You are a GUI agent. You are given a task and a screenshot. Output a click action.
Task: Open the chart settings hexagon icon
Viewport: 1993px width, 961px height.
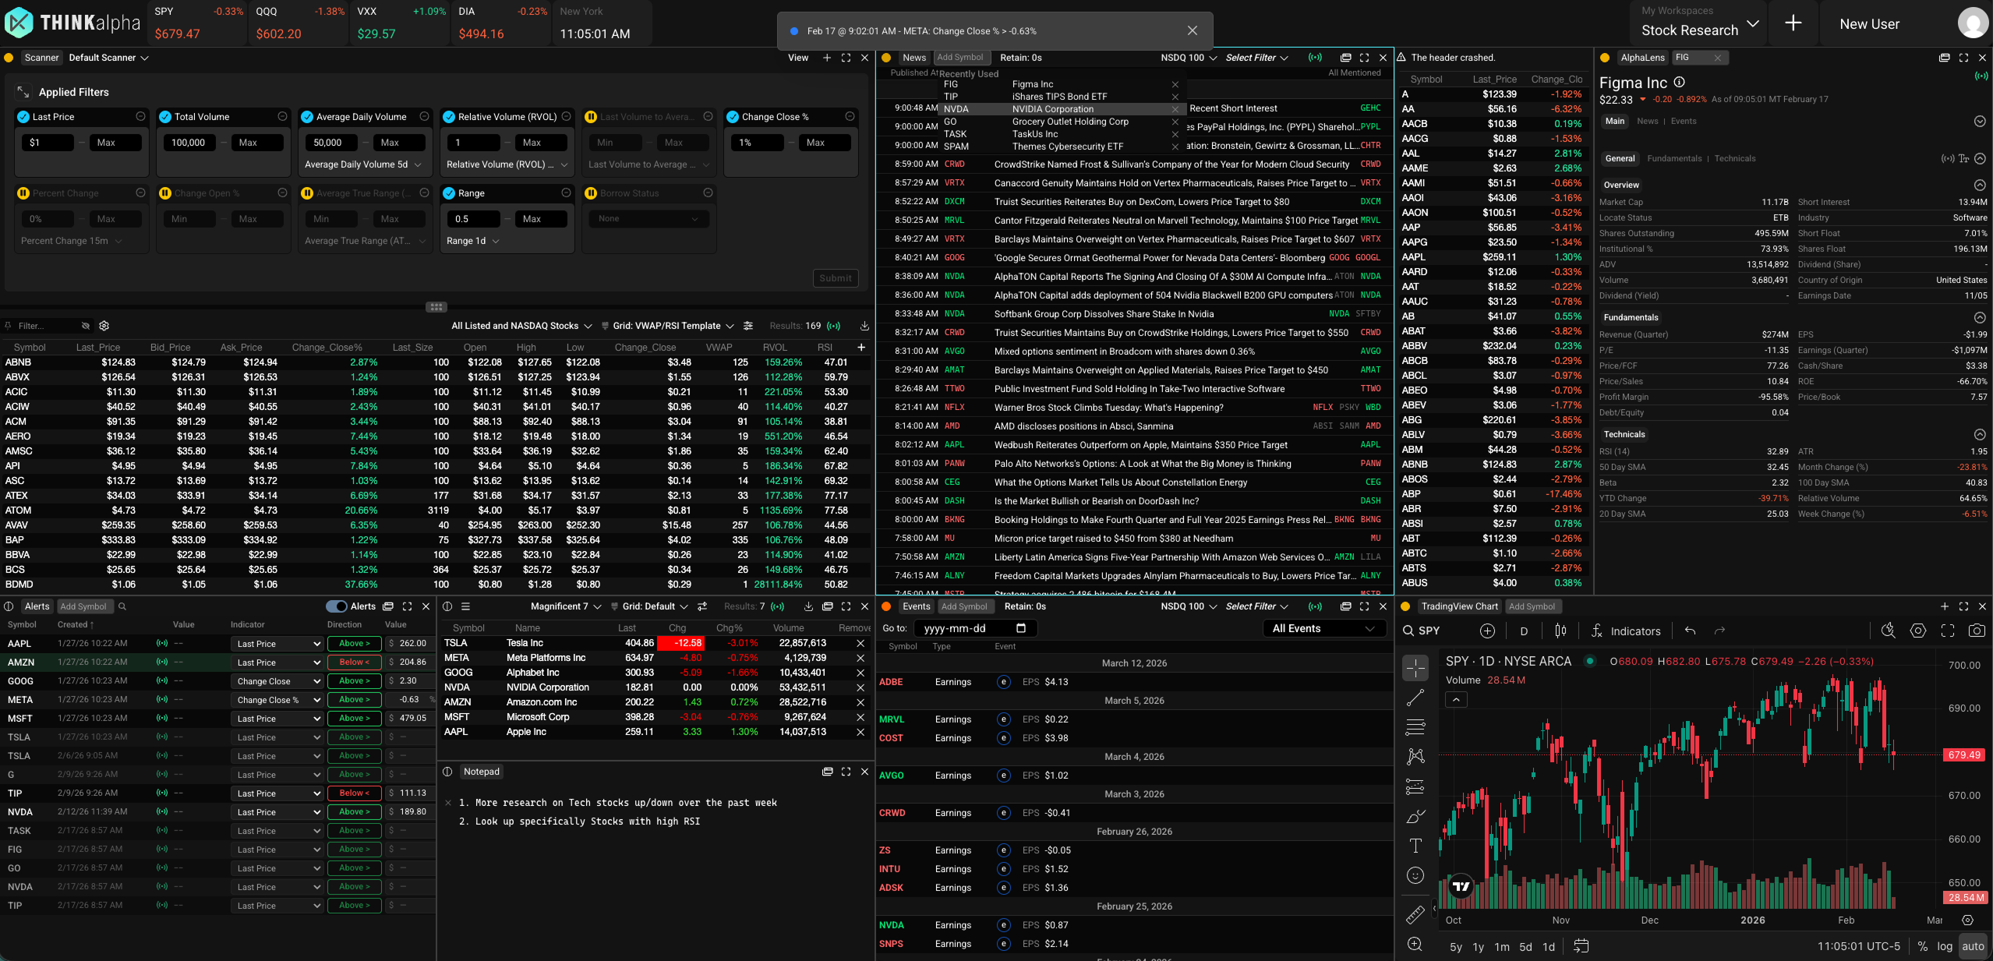point(1918,631)
